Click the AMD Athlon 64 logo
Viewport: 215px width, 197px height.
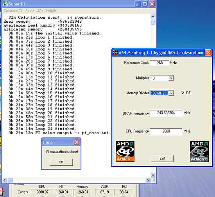(125, 151)
